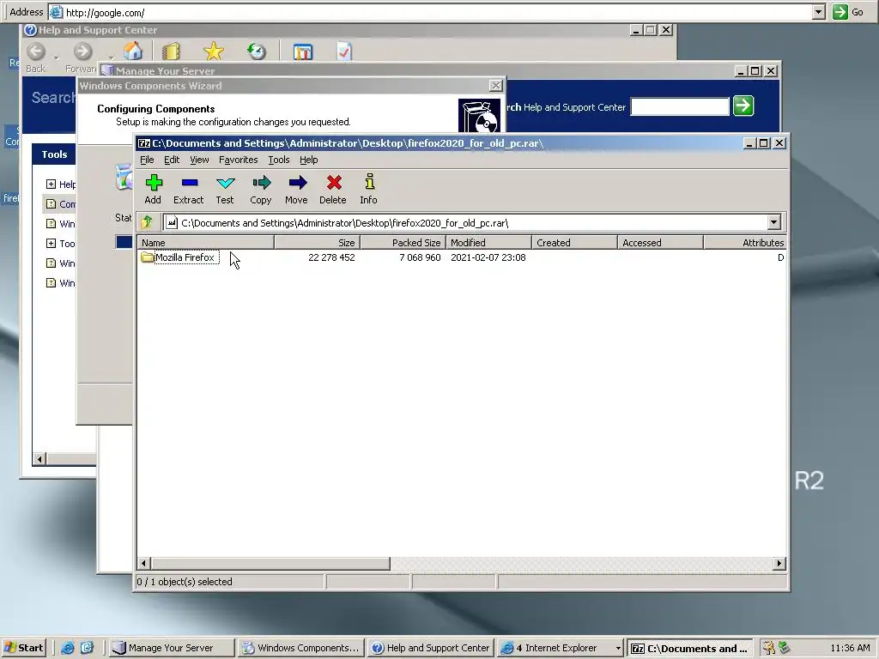879x659 pixels.
Task: Open the Info toolbar icon
Action: [x=369, y=190]
